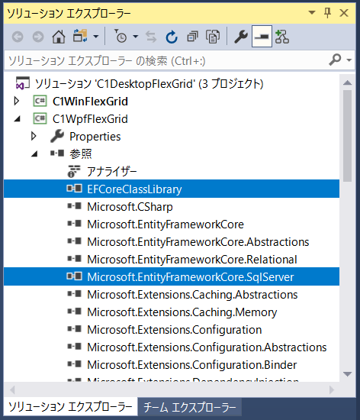
Task: Select the C1WinFlexGrid project
Action: pos(90,102)
